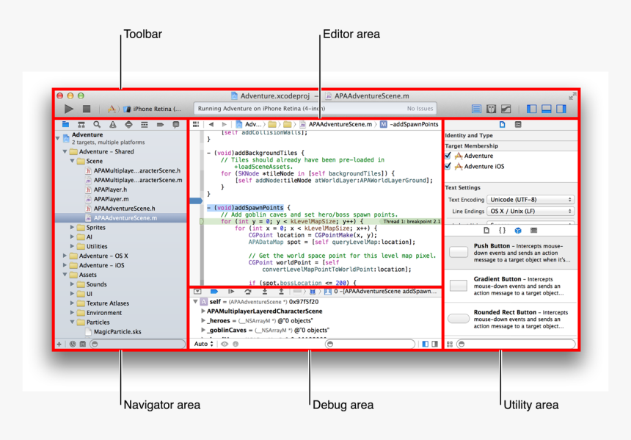Viewport: 631px width, 440px height.
Task: Go forward in editor history
Action: pos(224,124)
